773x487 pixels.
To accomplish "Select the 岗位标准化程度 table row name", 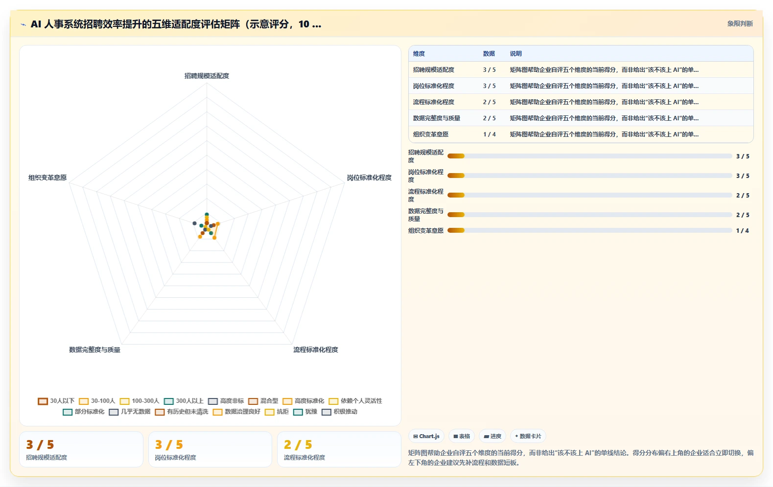I will (434, 86).
